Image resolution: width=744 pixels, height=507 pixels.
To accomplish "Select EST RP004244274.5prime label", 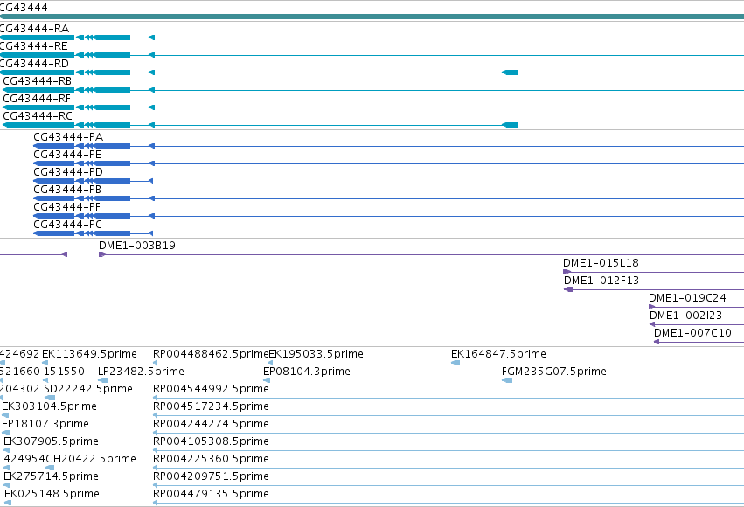I will pyautogui.click(x=212, y=425).
